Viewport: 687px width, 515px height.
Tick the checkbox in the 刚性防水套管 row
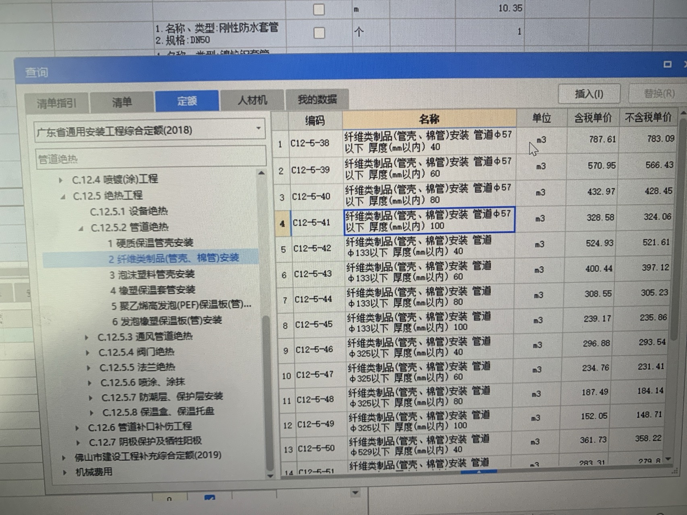coord(319,33)
